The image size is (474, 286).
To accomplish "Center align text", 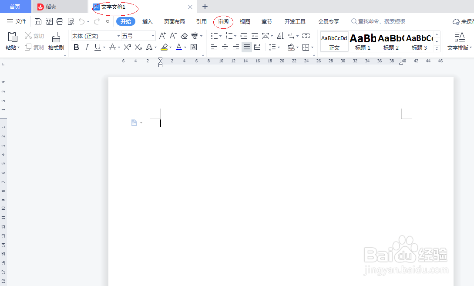I will coord(225,47).
